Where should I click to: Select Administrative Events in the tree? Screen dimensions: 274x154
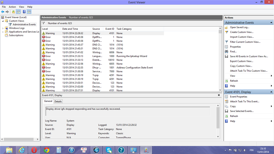pyautogui.click(x=24, y=24)
